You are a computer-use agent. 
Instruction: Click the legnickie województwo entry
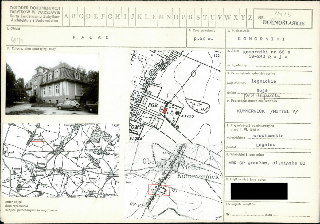pyautogui.click(x=264, y=81)
